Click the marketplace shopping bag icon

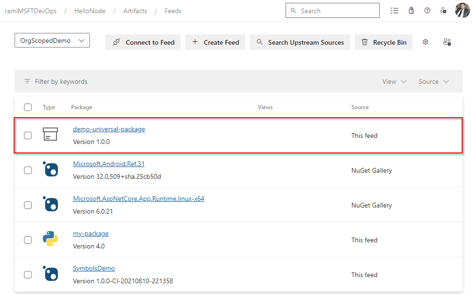tap(411, 11)
